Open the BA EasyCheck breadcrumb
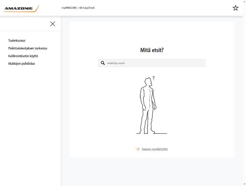This screenshot has width=246, height=186. (87, 8)
